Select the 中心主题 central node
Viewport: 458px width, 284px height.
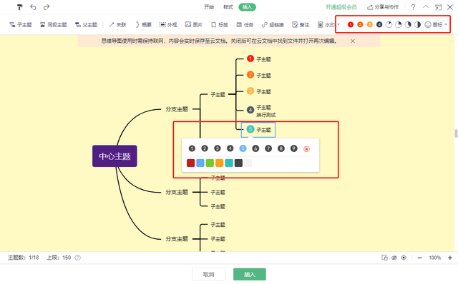114,156
